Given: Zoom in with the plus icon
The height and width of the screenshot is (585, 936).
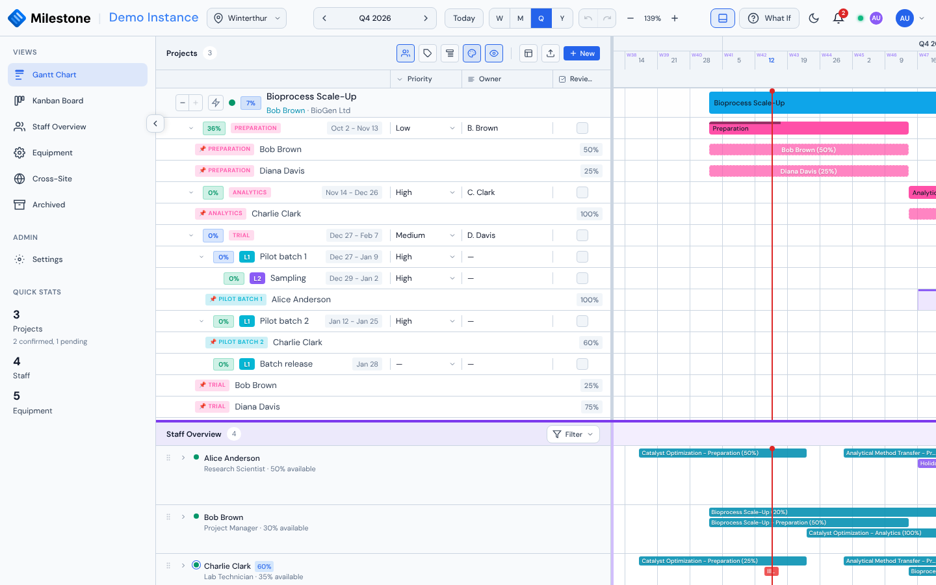Looking at the screenshot, I should 675,18.
